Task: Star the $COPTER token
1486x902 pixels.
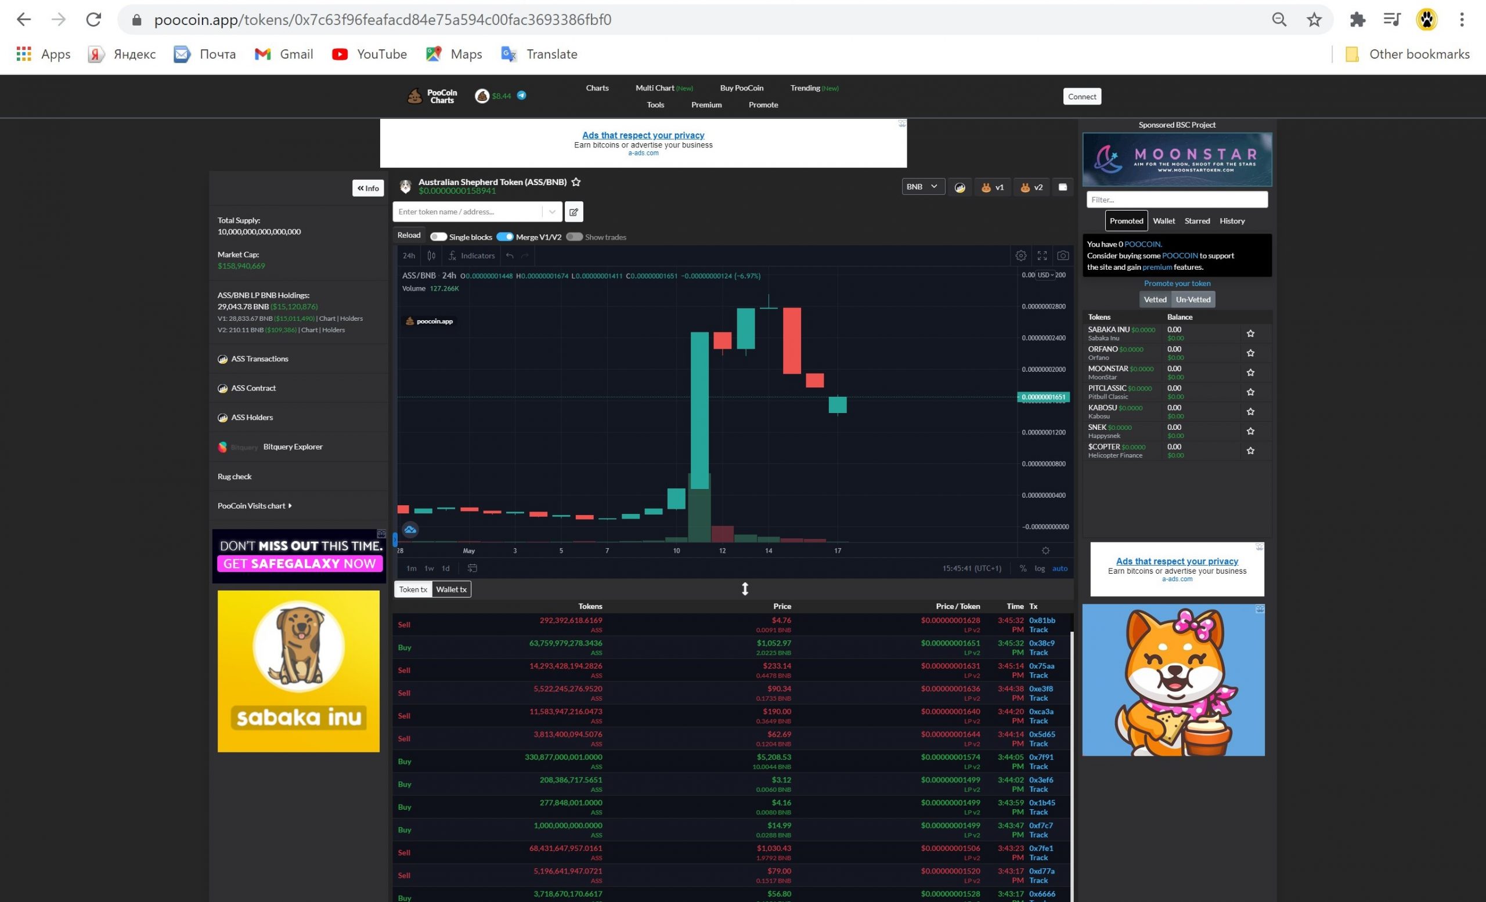Action: pos(1250,451)
